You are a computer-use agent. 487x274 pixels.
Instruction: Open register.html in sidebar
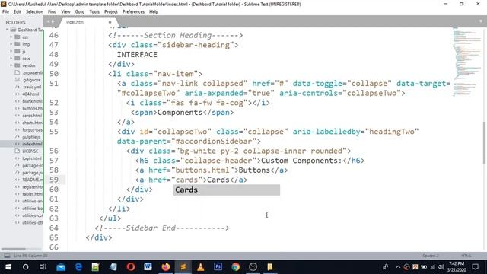pyautogui.click(x=32, y=187)
